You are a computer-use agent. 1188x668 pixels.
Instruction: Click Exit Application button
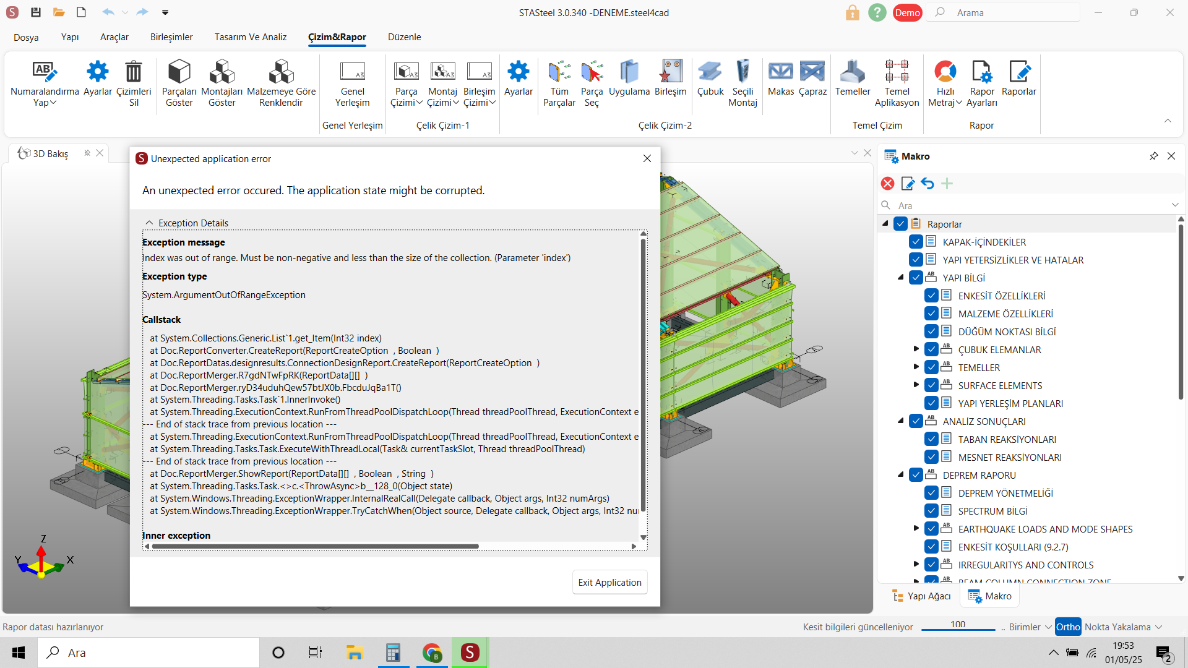[x=609, y=582]
